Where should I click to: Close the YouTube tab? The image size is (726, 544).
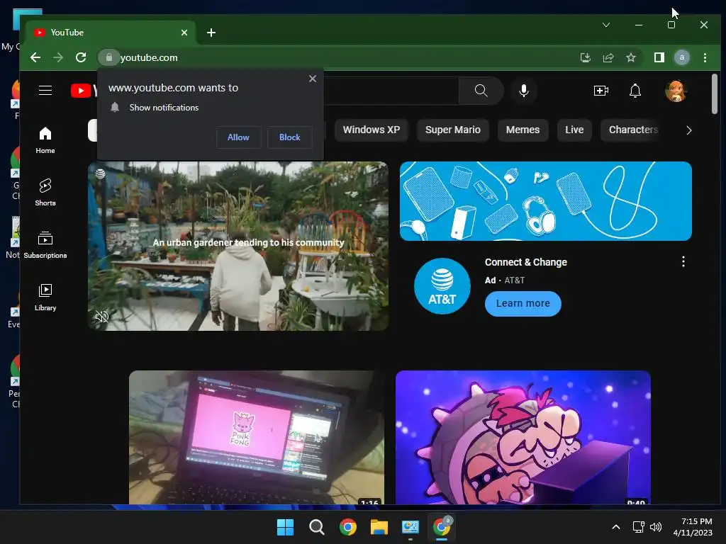(x=184, y=33)
